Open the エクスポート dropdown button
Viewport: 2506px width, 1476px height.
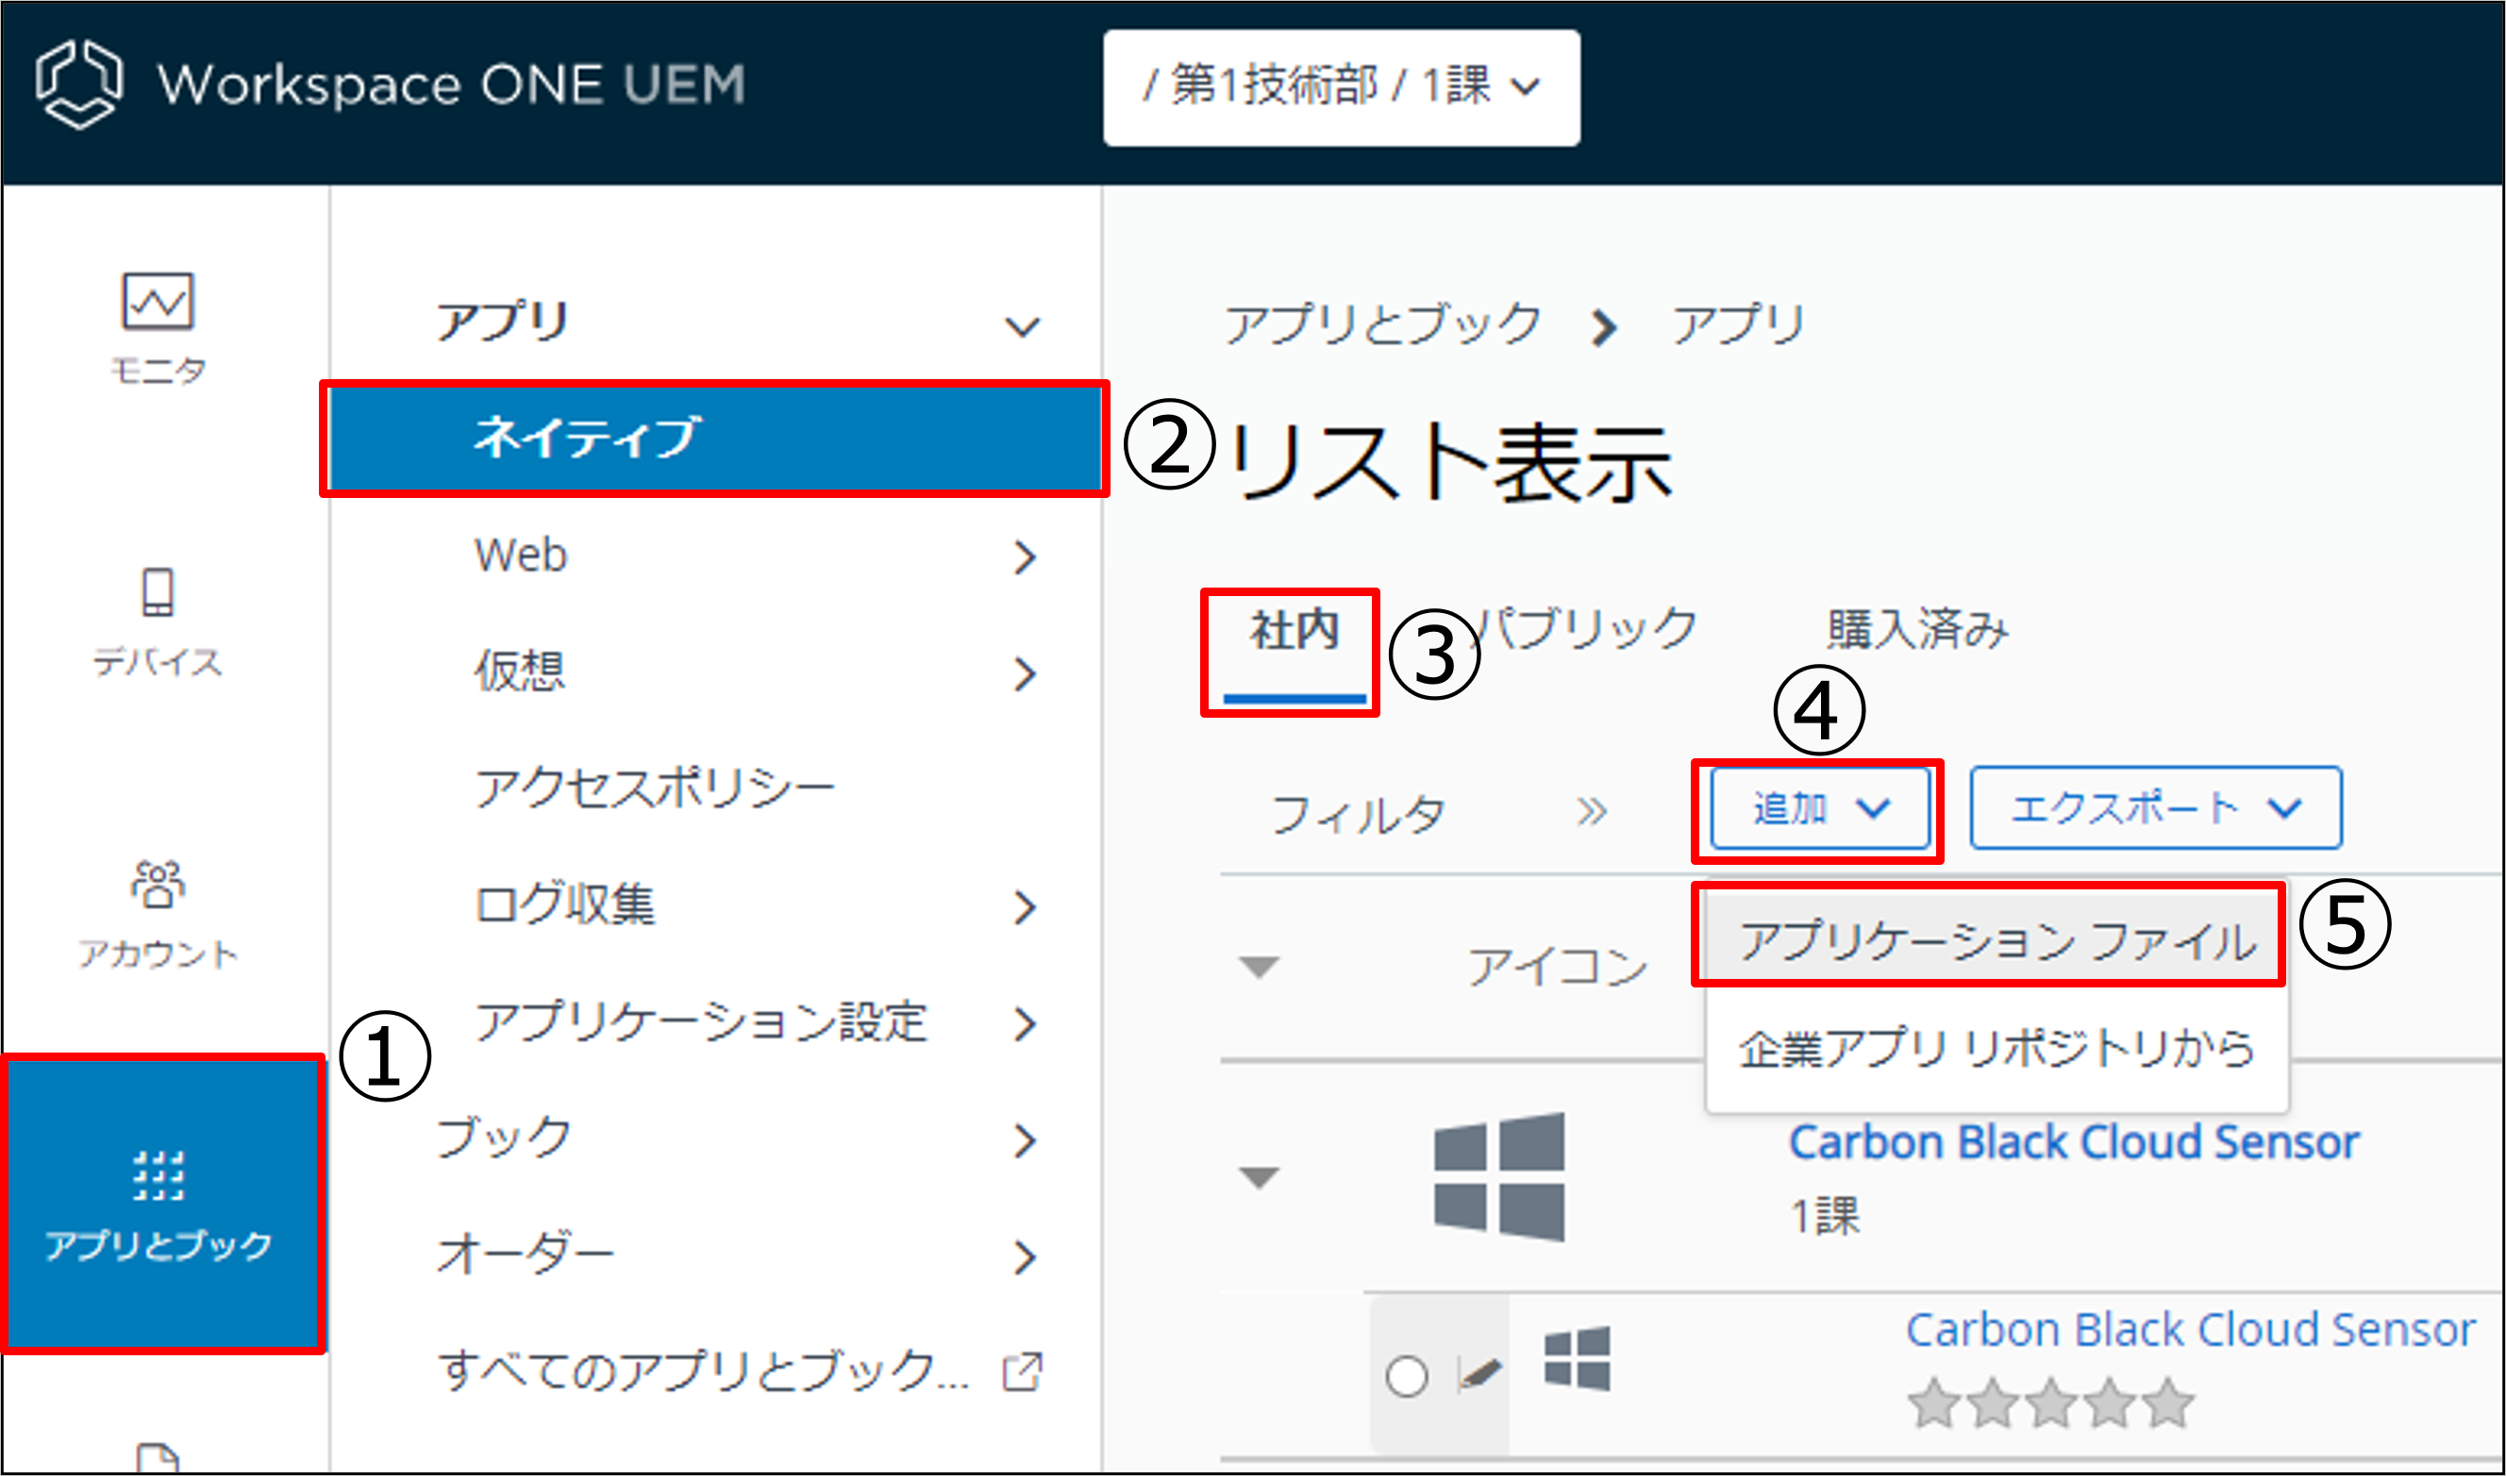pyautogui.click(x=2156, y=807)
